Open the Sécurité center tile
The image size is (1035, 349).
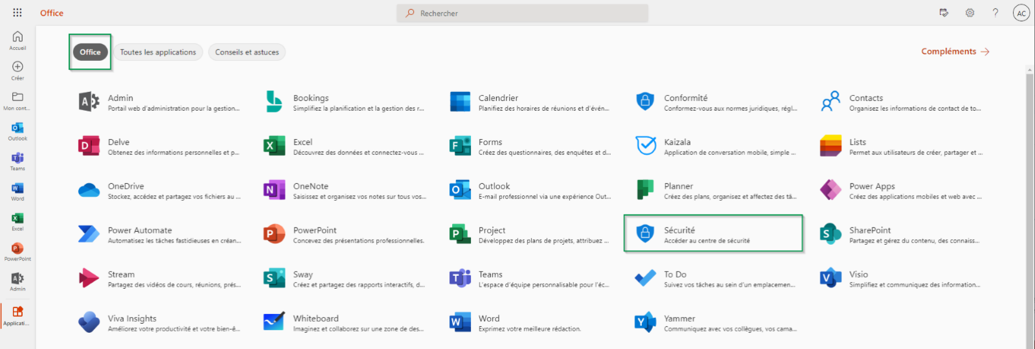click(712, 234)
